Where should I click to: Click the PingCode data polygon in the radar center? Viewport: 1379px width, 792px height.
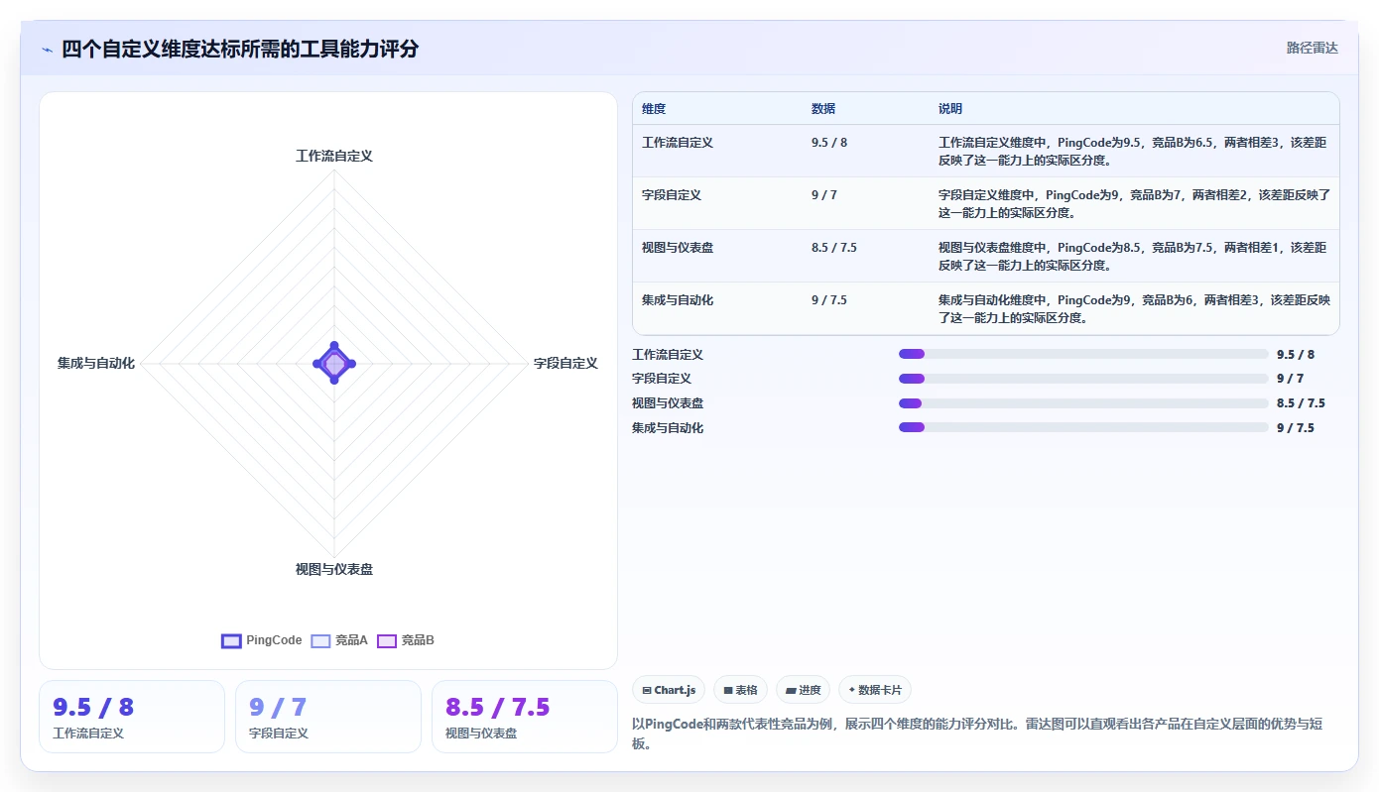[x=334, y=364]
